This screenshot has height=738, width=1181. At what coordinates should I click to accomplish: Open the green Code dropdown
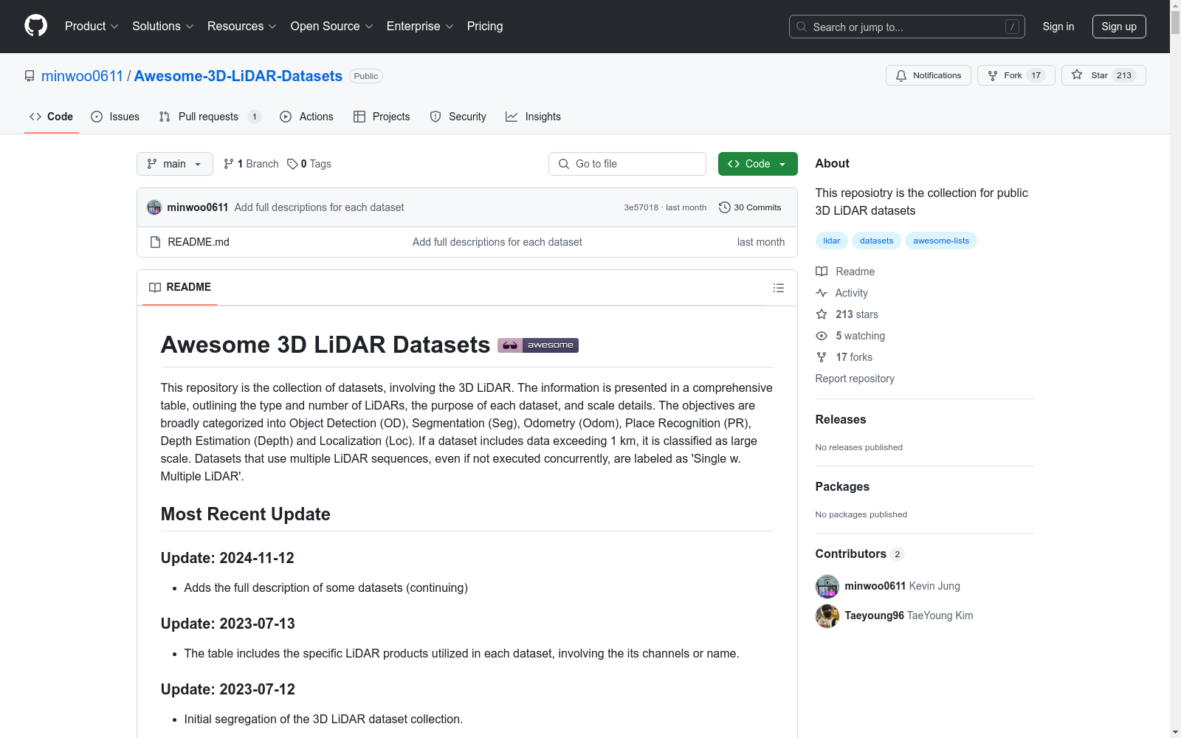pos(757,164)
